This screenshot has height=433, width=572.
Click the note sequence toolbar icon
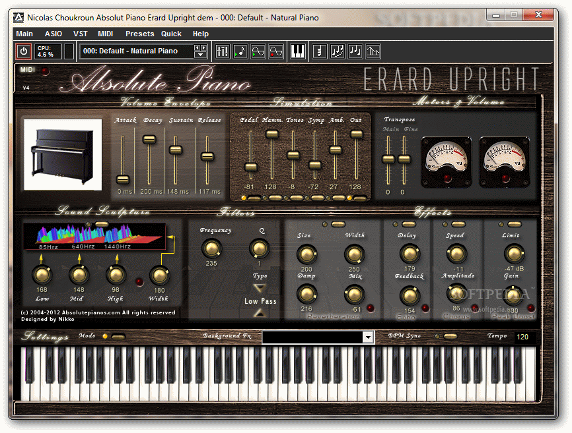click(355, 51)
